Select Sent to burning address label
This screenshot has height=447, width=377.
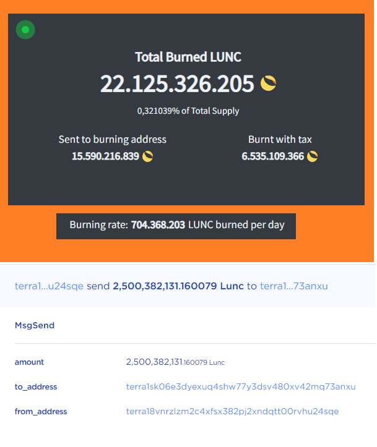click(113, 139)
